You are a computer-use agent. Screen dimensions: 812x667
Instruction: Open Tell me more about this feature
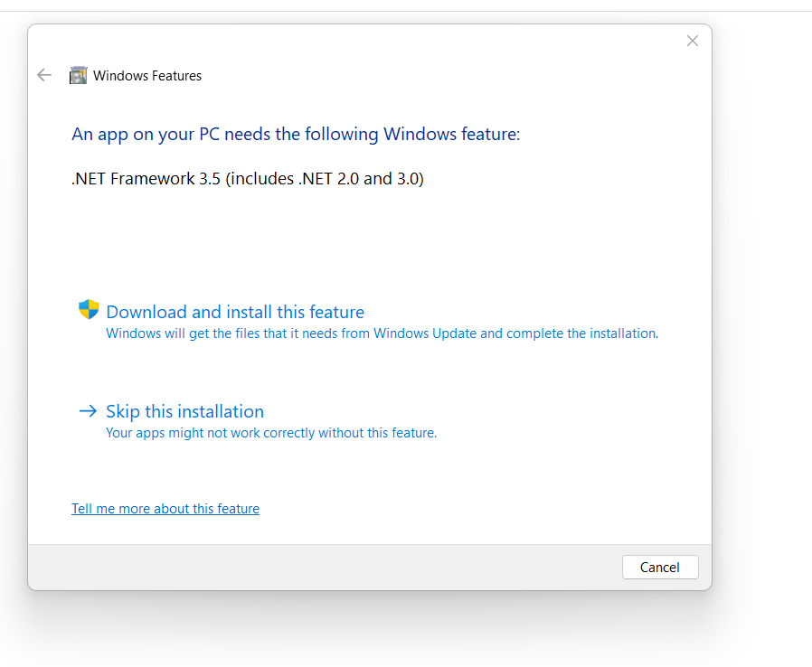(x=165, y=509)
